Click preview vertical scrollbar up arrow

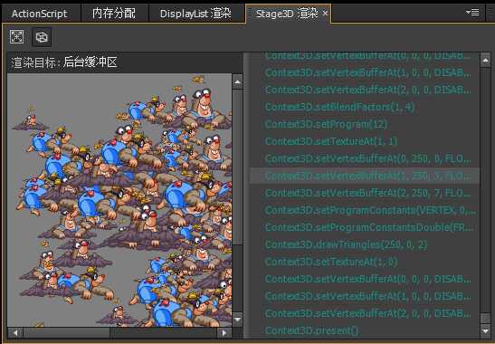[x=237, y=81]
